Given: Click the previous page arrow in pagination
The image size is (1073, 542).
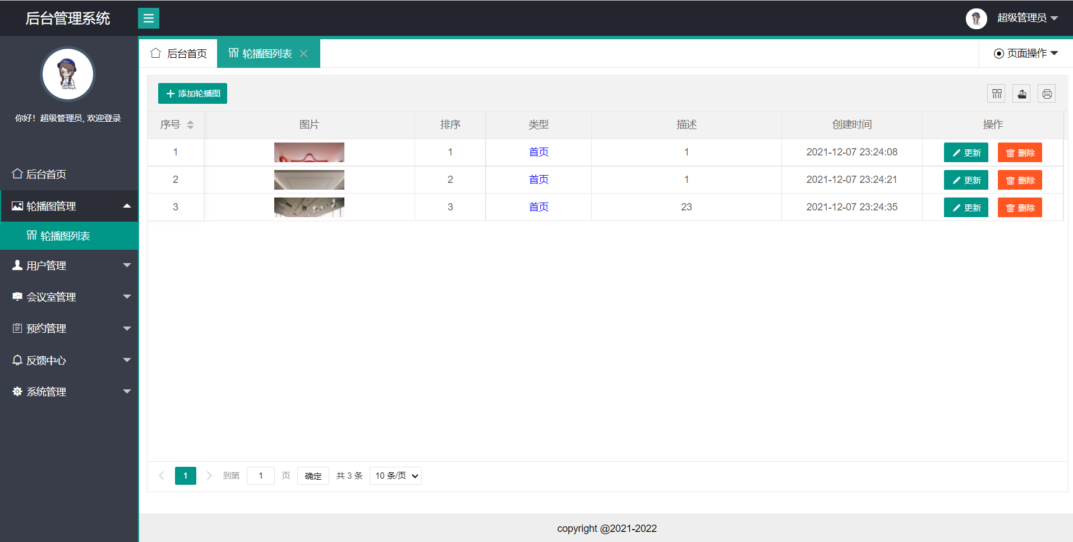Looking at the screenshot, I should point(162,476).
